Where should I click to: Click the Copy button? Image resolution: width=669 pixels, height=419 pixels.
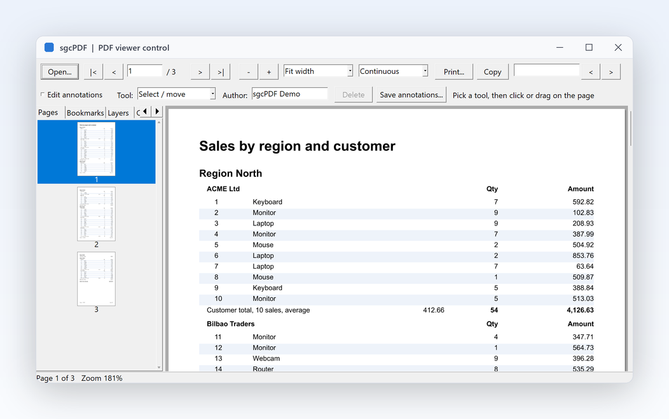pyautogui.click(x=492, y=72)
